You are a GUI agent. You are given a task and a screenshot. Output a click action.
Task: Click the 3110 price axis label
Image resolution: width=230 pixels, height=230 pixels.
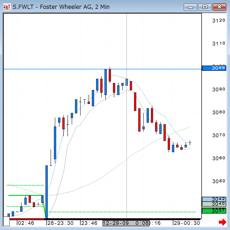tap(219, 44)
